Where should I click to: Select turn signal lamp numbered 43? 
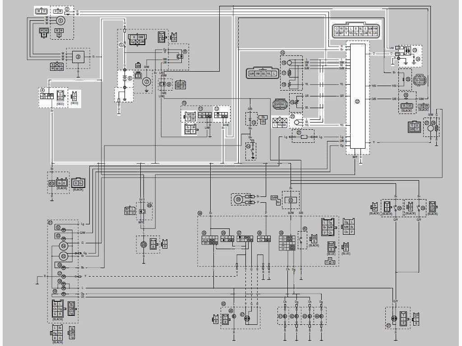tap(310, 316)
